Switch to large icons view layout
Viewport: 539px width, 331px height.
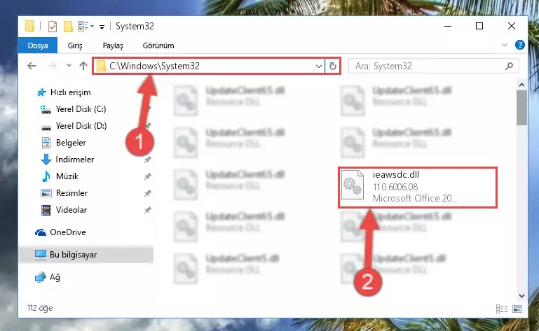point(517,309)
